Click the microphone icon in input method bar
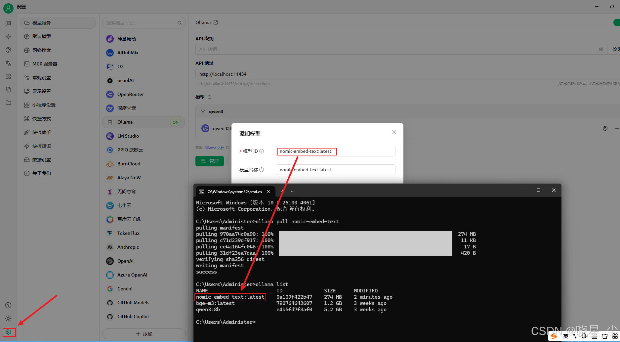The image size is (620, 342). pyautogui.click(x=584, y=336)
